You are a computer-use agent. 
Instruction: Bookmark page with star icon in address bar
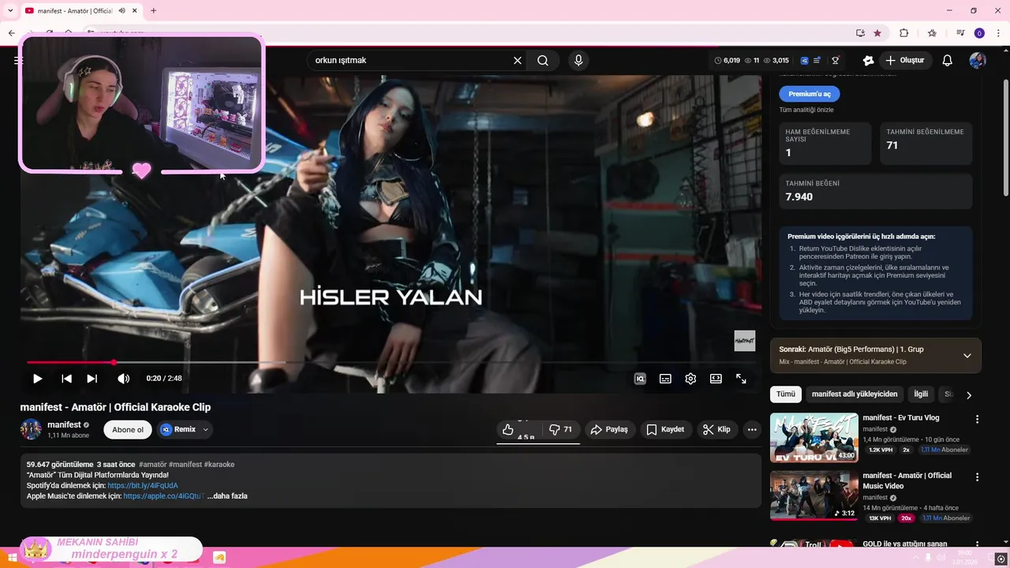877,33
